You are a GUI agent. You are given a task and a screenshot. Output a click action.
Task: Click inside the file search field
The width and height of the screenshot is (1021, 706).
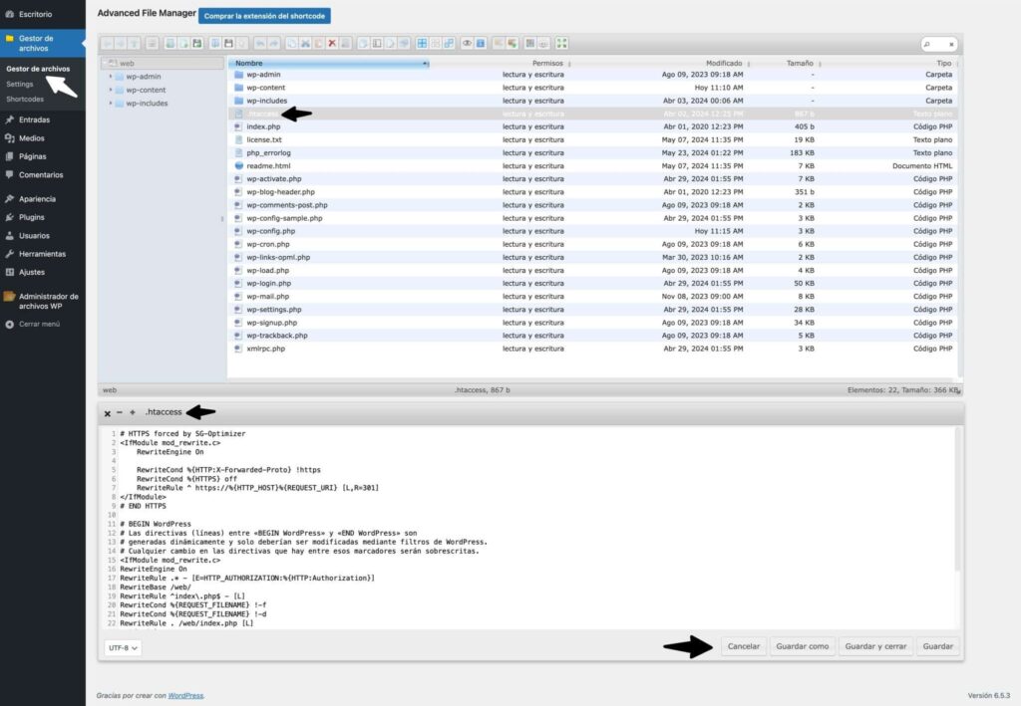939,44
